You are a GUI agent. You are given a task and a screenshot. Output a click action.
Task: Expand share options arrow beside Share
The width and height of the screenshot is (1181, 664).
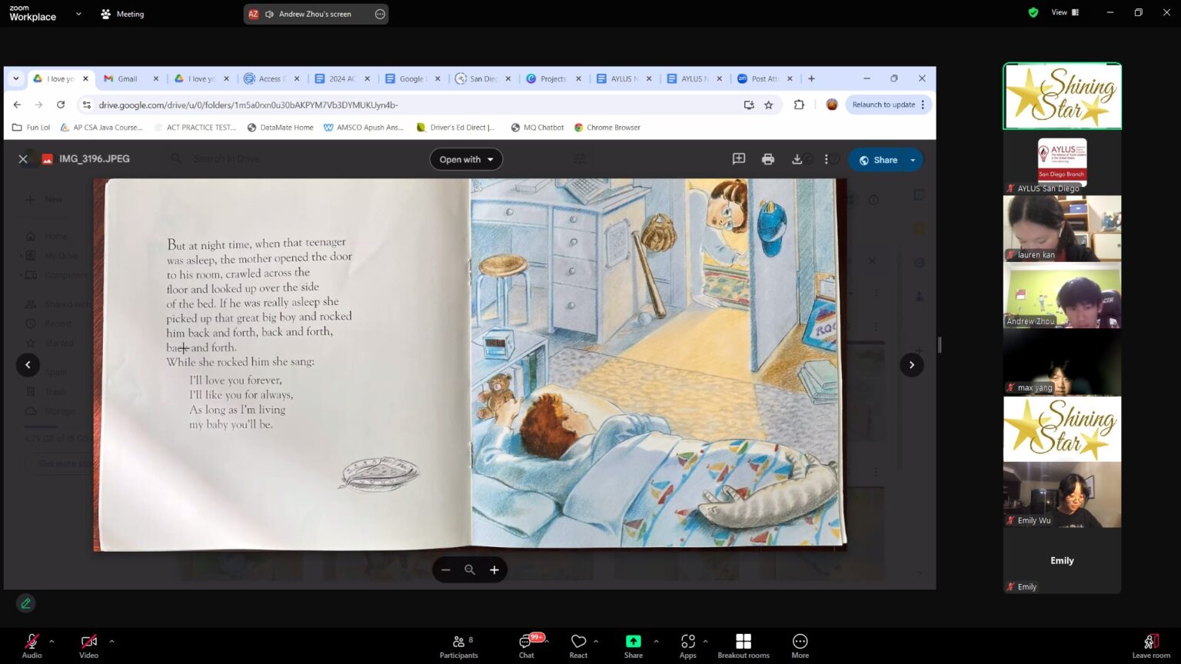point(656,641)
